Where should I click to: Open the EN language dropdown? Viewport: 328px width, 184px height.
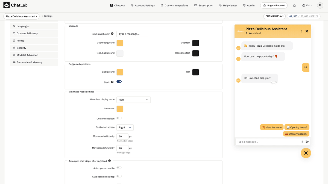coord(307,5)
